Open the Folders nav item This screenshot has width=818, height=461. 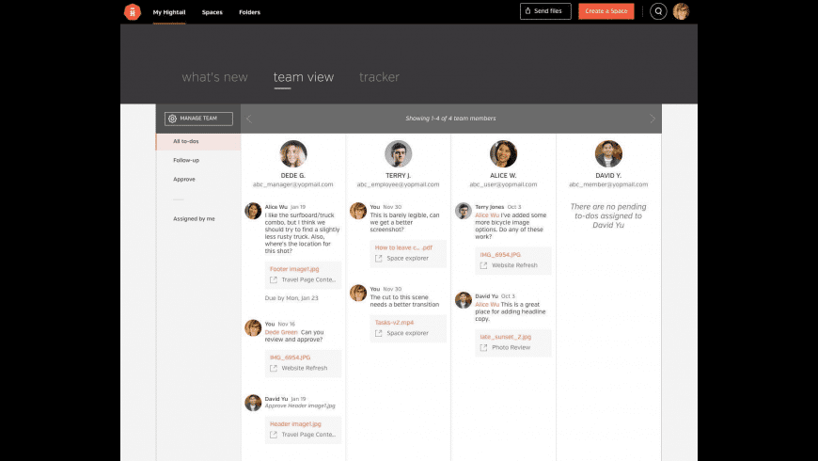coord(249,12)
